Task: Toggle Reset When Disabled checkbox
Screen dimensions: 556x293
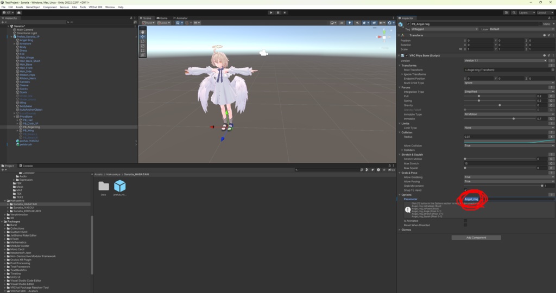Action: [465, 225]
